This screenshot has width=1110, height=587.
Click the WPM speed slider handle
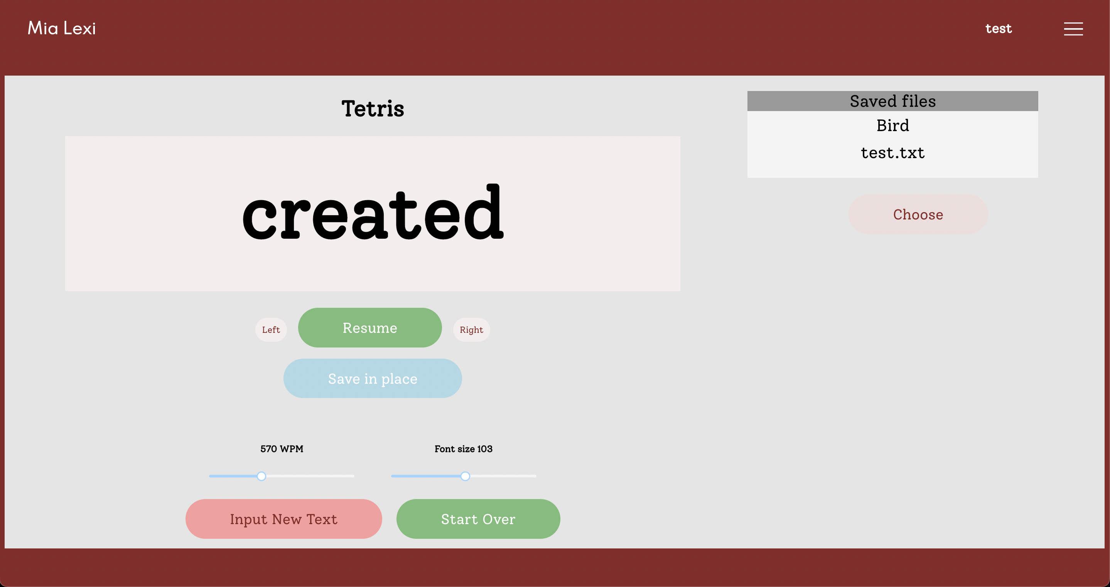tap(261, 476)
